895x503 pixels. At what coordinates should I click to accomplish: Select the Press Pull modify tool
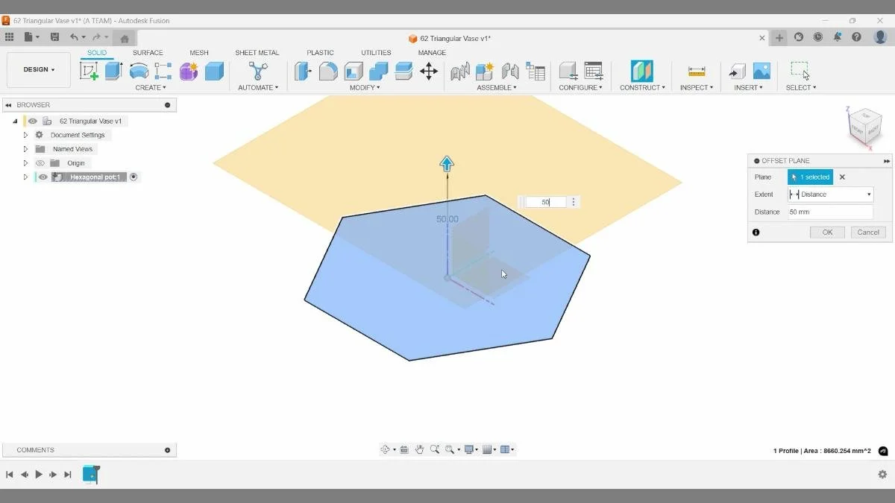tap(304, 71)
